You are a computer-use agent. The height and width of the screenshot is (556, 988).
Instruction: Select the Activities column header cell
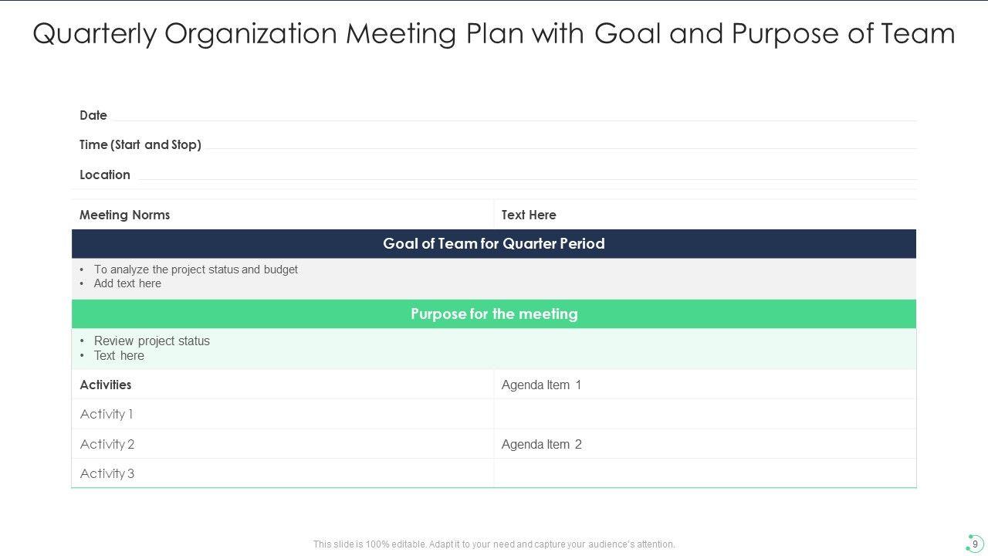[283, 385]
